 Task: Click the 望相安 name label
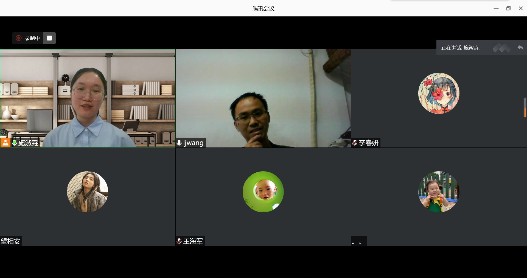[11, 241]
